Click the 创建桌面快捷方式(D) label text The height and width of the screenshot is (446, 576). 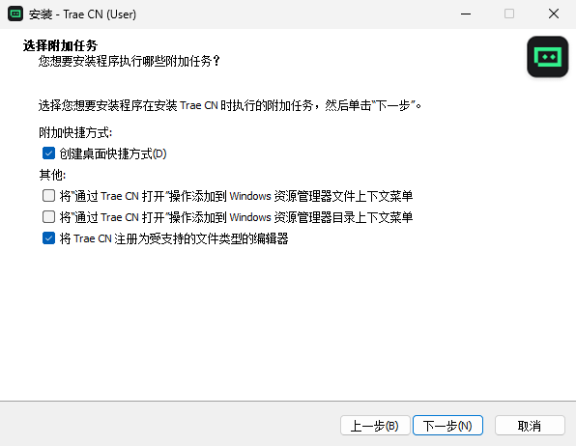coord(113,153)
